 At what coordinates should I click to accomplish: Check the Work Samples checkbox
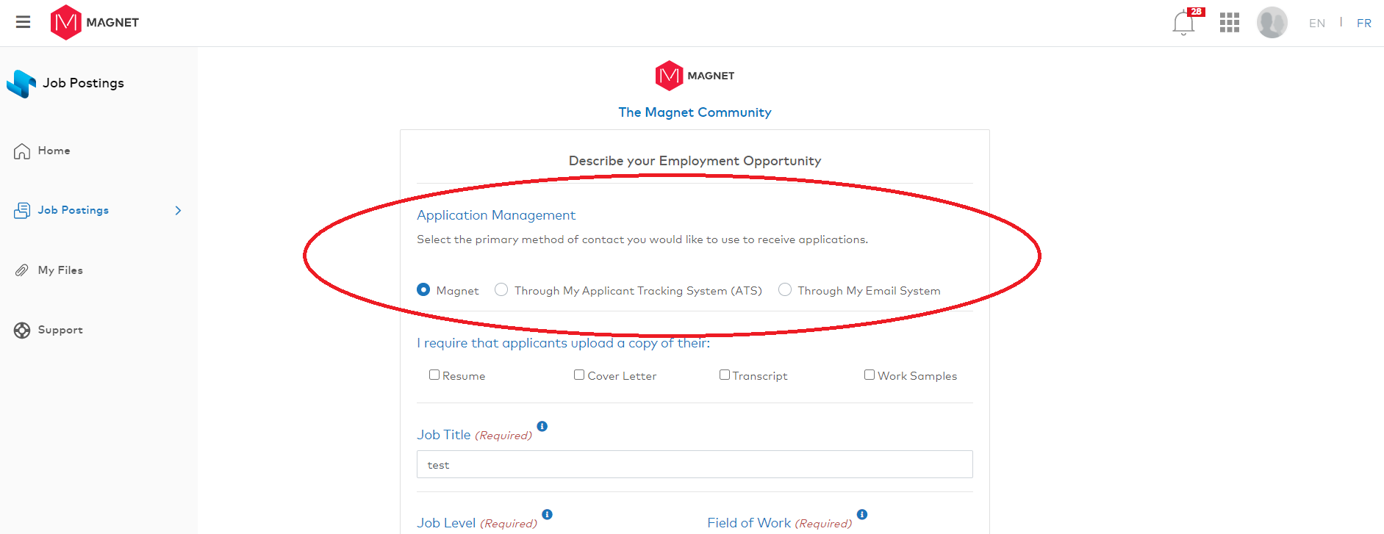click(x=870, y=375)
